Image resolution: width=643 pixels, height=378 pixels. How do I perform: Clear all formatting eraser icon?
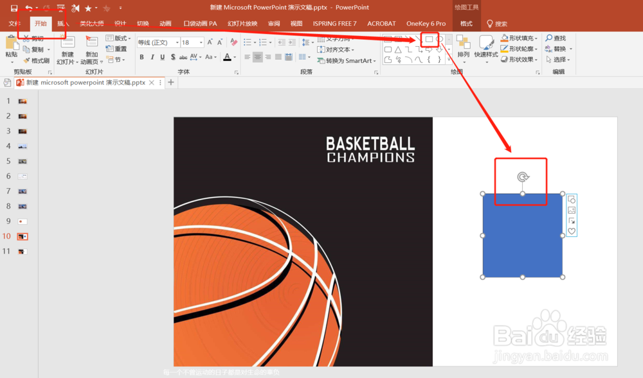tap(234, 42)
